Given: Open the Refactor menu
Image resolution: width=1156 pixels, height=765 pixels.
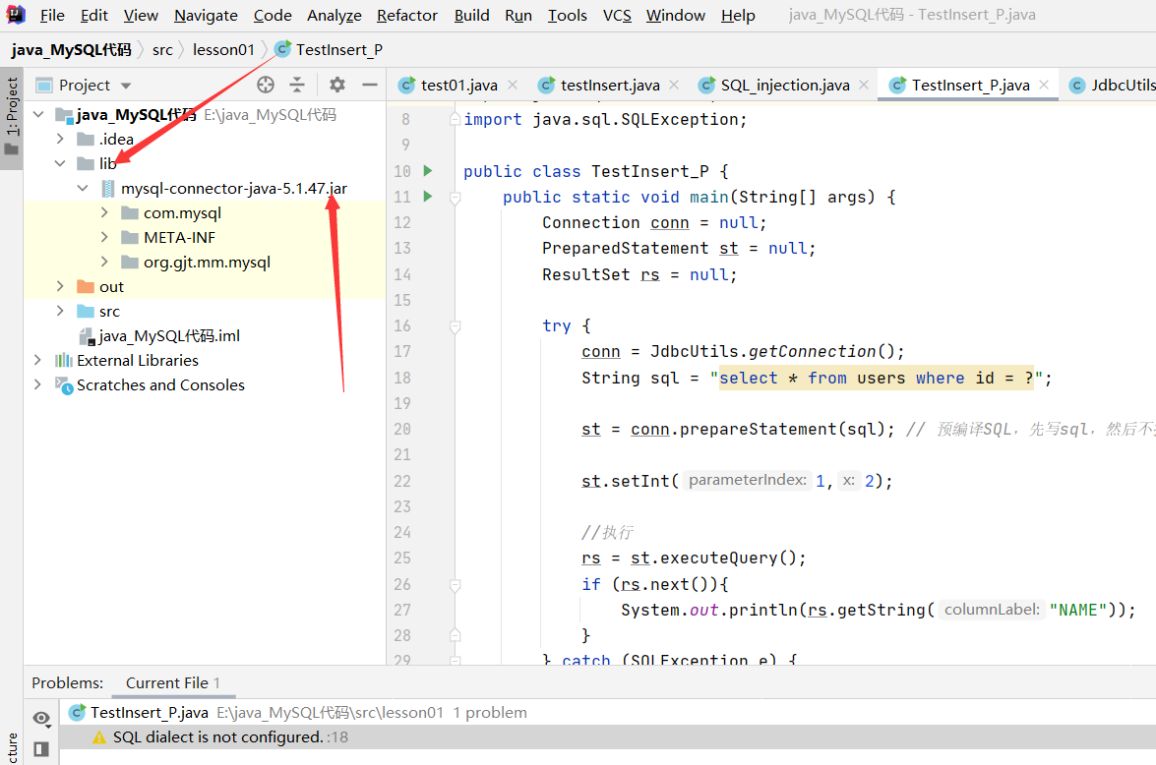Looking at the screenshot, I should (x=407, y=15).
